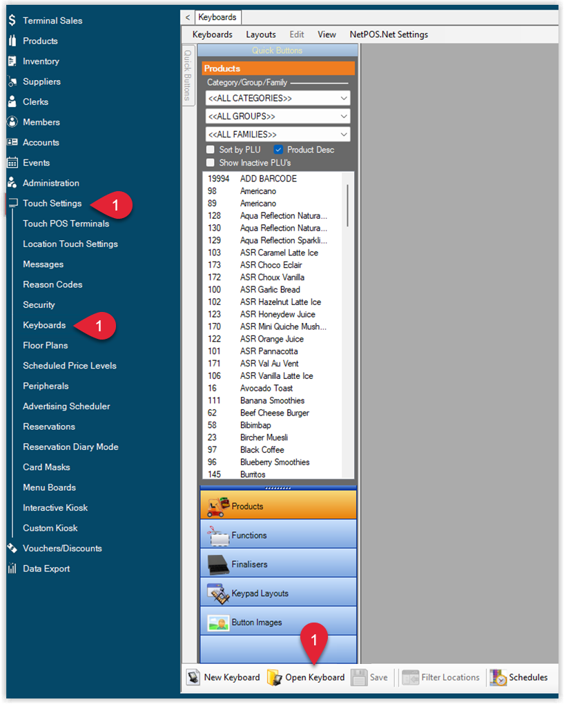
Task: Enable the Sort by PLU checkbox
Action: [x=210, y=150]
